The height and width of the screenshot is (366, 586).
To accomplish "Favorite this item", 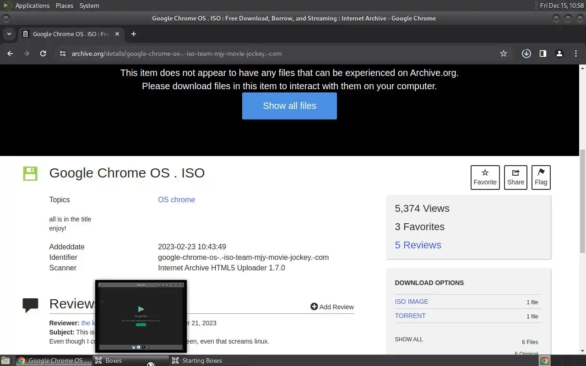I will (x=485, y=177).
